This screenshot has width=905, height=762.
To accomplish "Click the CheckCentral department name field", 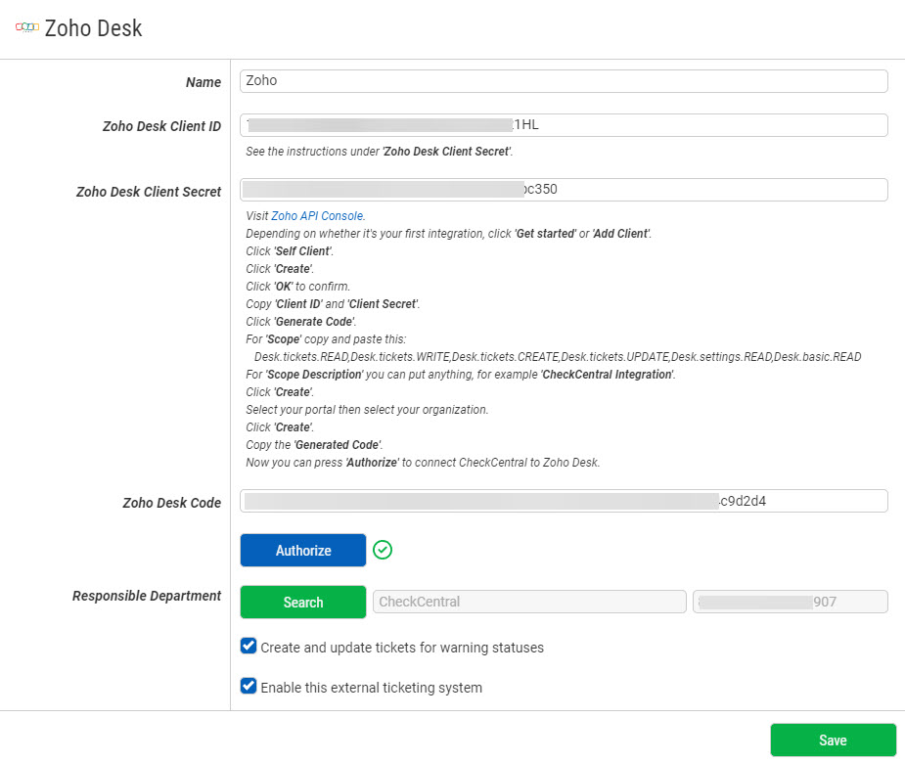I will [x=528, y=602].
